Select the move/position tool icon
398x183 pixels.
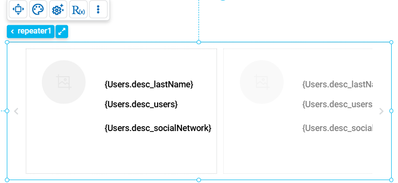coord(18,9)
